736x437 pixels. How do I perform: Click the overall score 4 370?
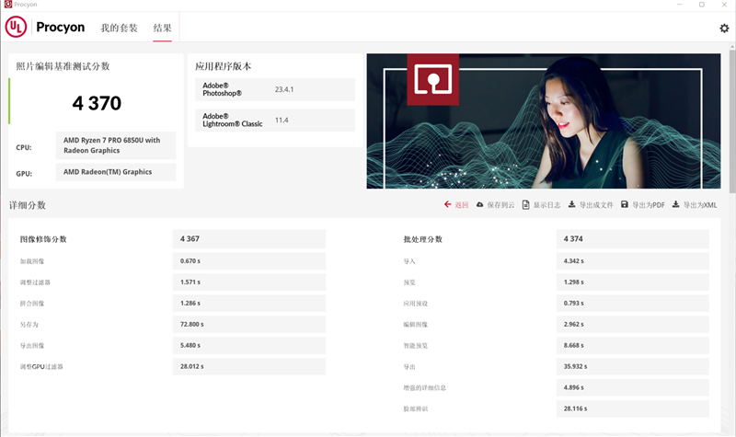tap(97, 103)
